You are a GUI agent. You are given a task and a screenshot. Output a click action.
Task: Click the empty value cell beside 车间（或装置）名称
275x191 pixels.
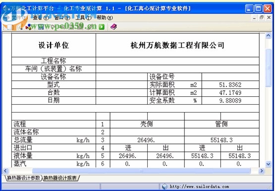(177, 69)
